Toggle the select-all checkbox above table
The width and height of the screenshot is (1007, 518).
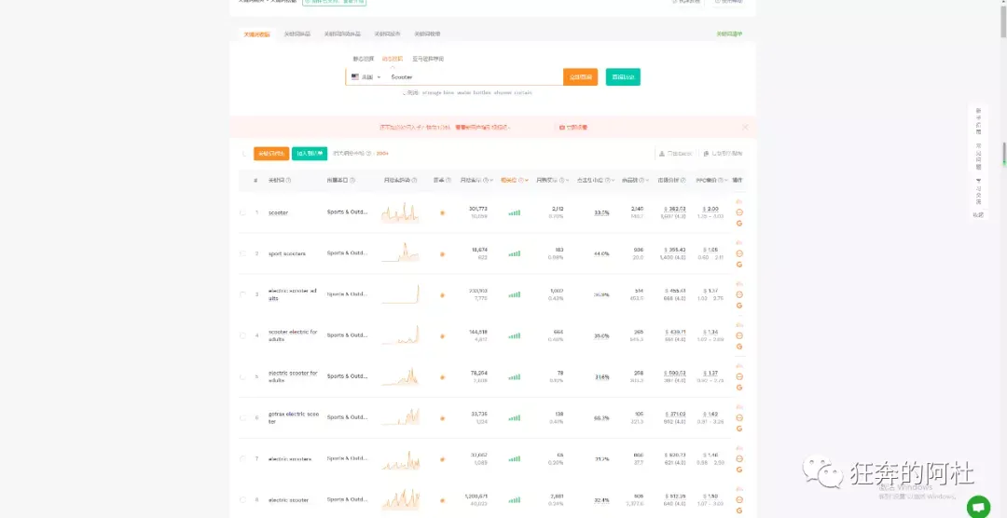(243, 154)
